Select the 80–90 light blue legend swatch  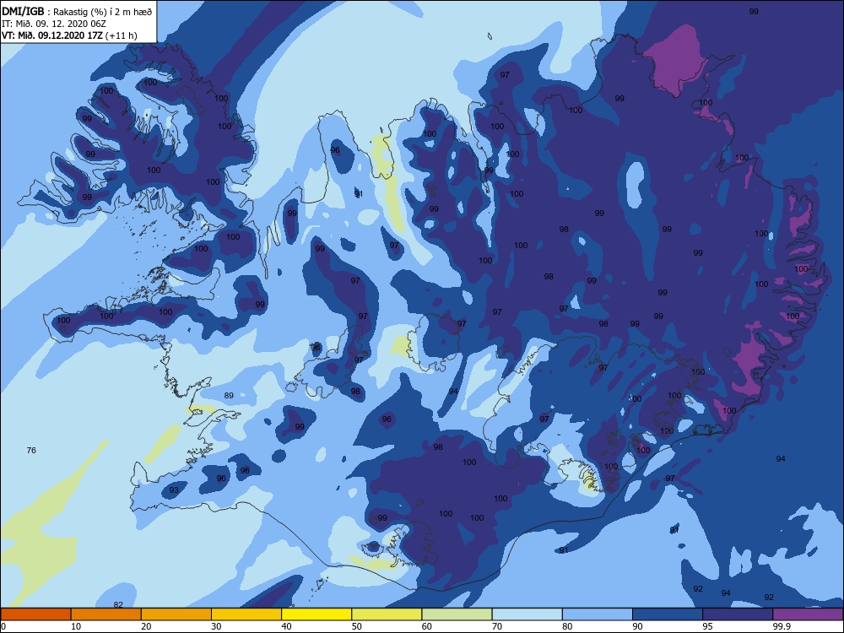(598, 614)
